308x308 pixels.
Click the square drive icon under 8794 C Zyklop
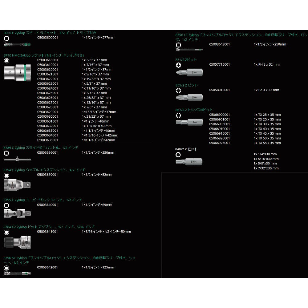(x=6, y=175)
